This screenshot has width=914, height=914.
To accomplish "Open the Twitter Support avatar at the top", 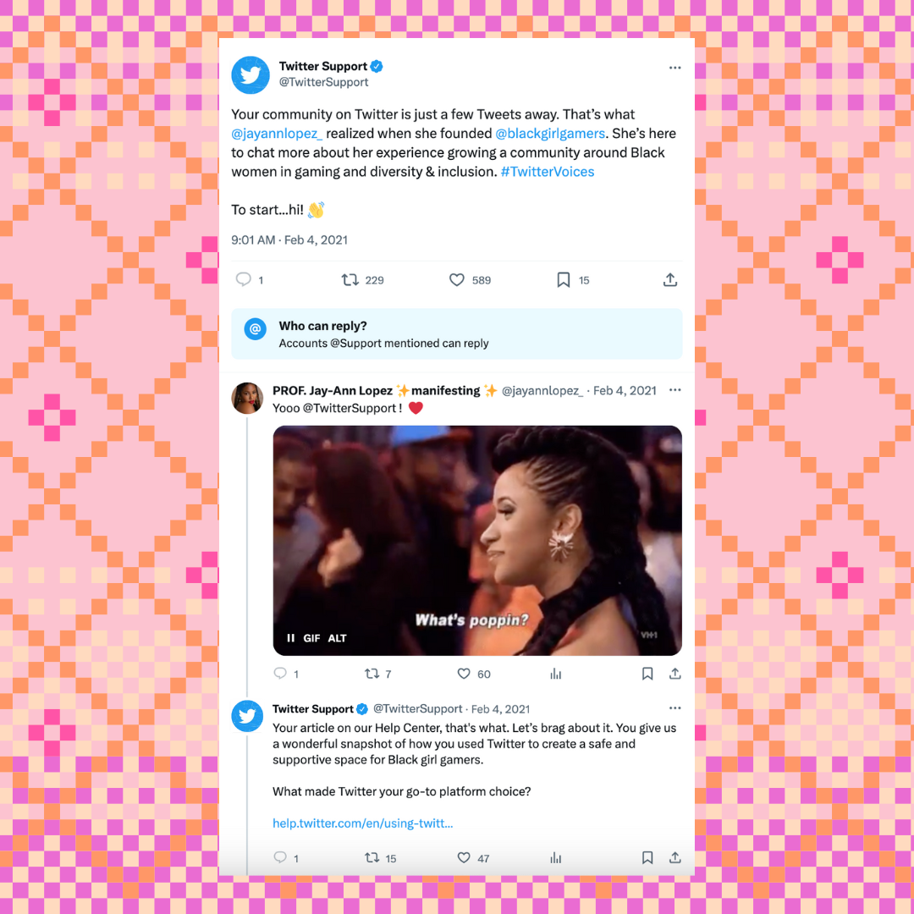I will 251,75.
